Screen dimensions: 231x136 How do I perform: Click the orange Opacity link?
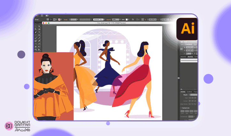click(x=109, y=20)
